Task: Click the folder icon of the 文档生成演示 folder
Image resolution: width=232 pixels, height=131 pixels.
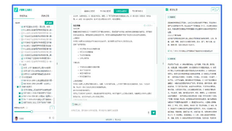Action: click(x=20, y=87)
